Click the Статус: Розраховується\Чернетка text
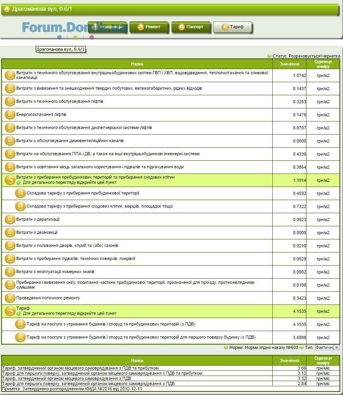 [x=306, y=56]
